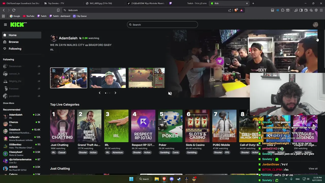This screenshot has width=325, height=183.
Task: Unmute the featured stream preview
Action: (x=170, y=93)
